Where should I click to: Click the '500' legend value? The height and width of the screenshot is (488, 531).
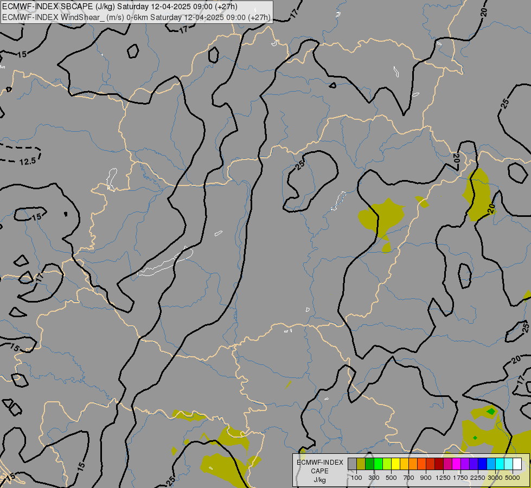[x=391, y=478]
